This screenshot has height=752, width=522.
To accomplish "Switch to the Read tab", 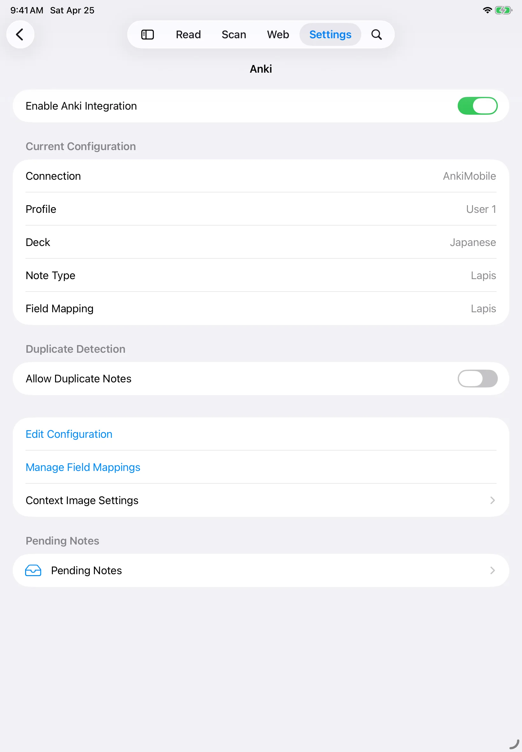I will click(x=188, y=34).
